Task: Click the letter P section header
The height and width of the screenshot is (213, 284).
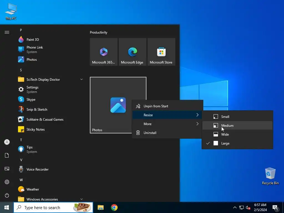Action: click(21, 30)
